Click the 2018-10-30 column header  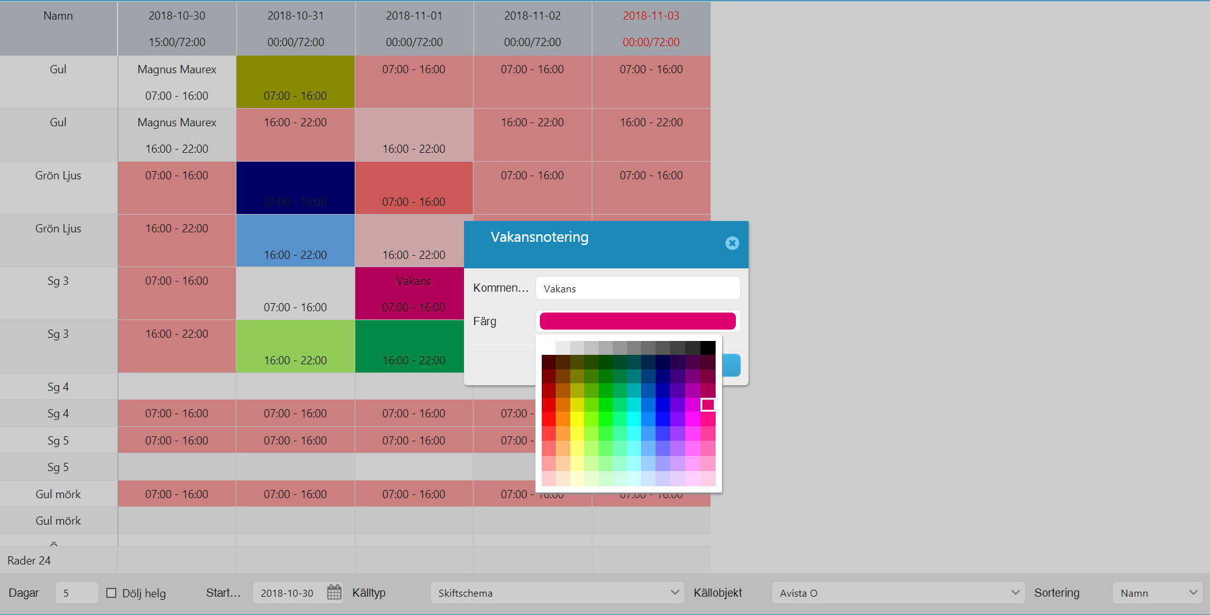click(177, 28)
